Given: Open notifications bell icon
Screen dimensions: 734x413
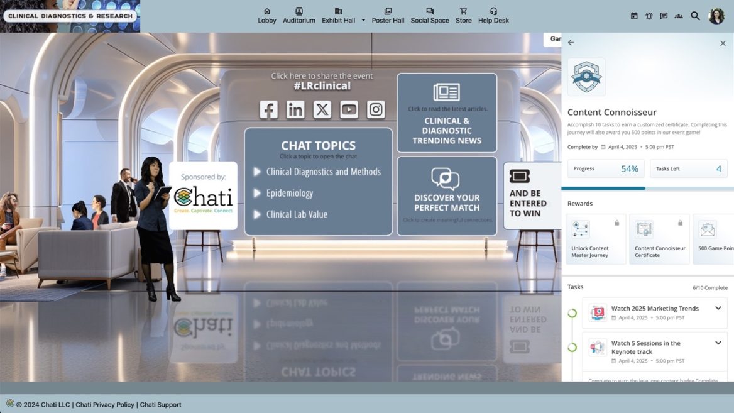Looking at the screenshot, I should coord(649,16).
